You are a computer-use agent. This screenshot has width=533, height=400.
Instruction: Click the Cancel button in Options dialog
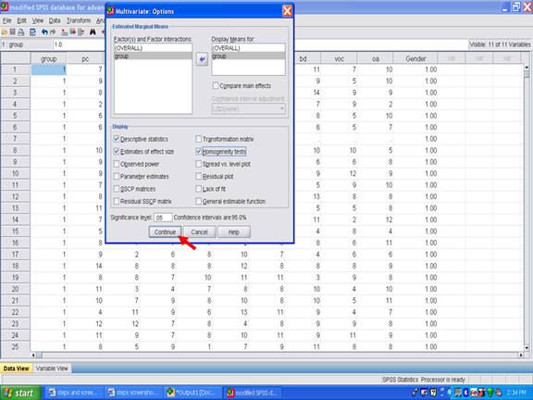click(199, 232)
